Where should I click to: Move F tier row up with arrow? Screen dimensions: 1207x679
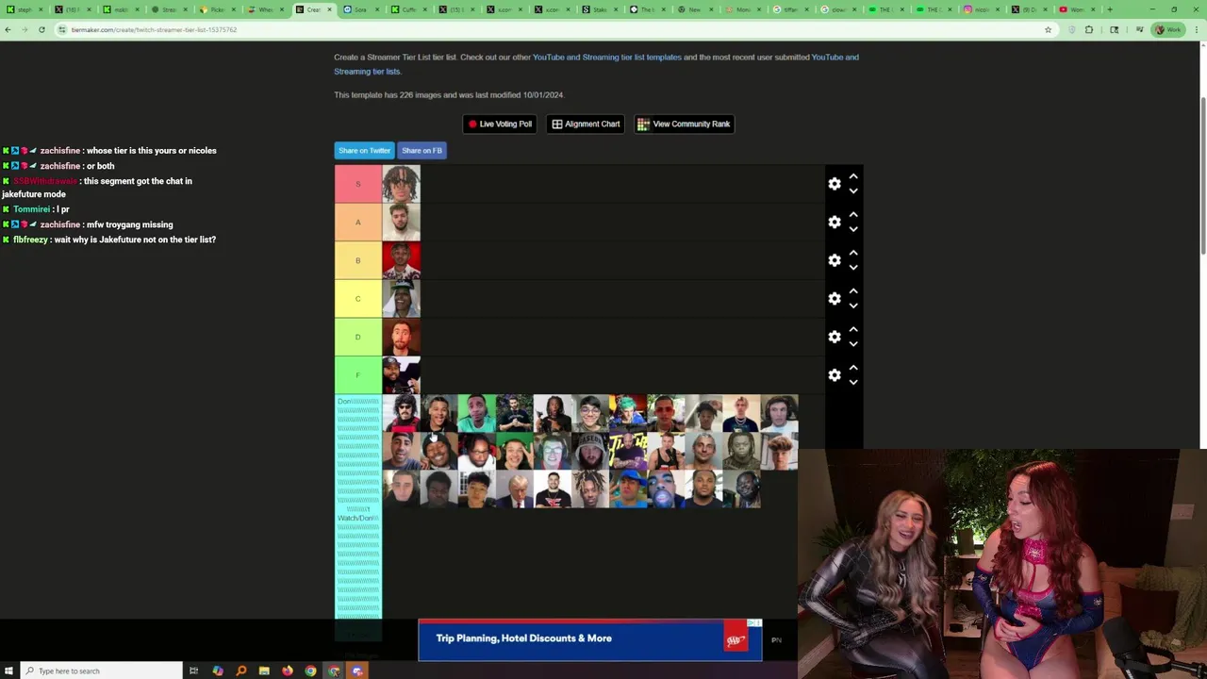[x=853, y=368]
